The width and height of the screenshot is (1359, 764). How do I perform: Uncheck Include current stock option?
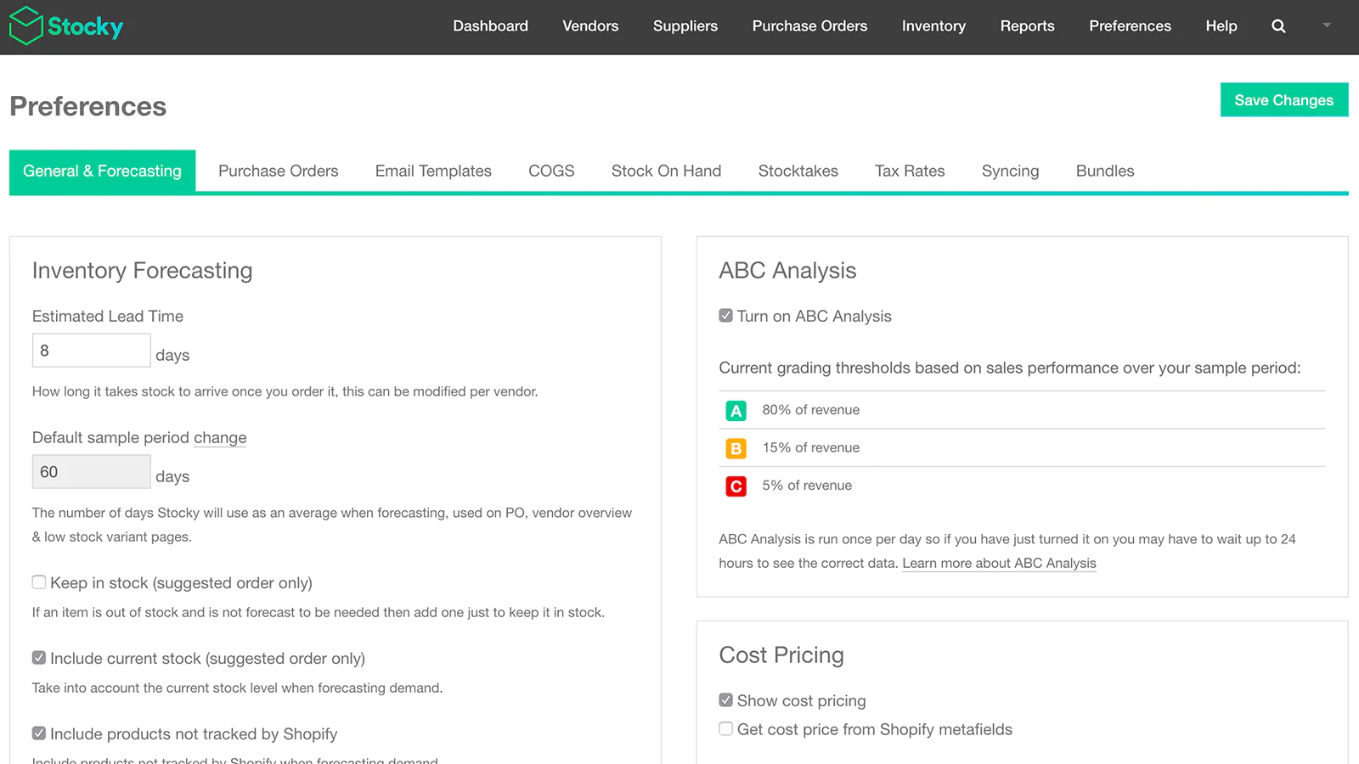39,658
